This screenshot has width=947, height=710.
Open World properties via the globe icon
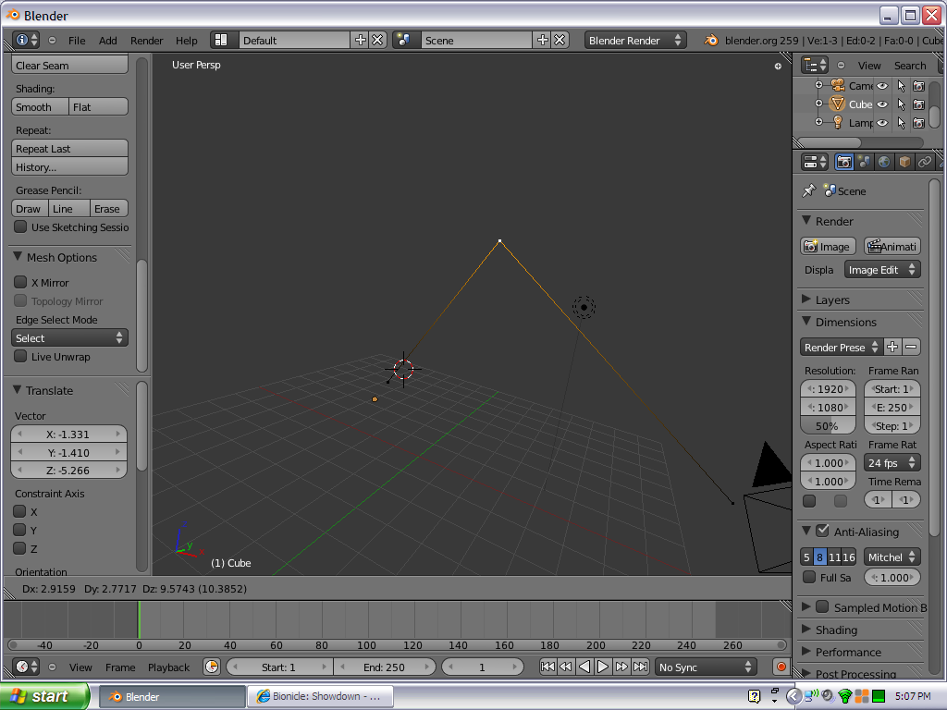[x=883, y=161]
